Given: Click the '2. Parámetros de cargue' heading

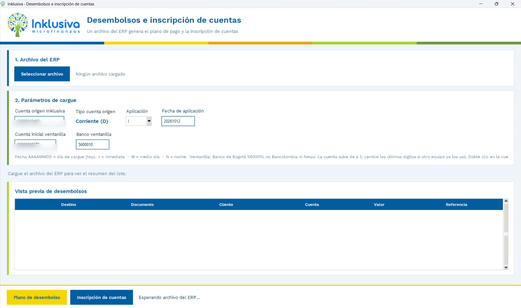Looking at the screenshot, I should point(46,100).
